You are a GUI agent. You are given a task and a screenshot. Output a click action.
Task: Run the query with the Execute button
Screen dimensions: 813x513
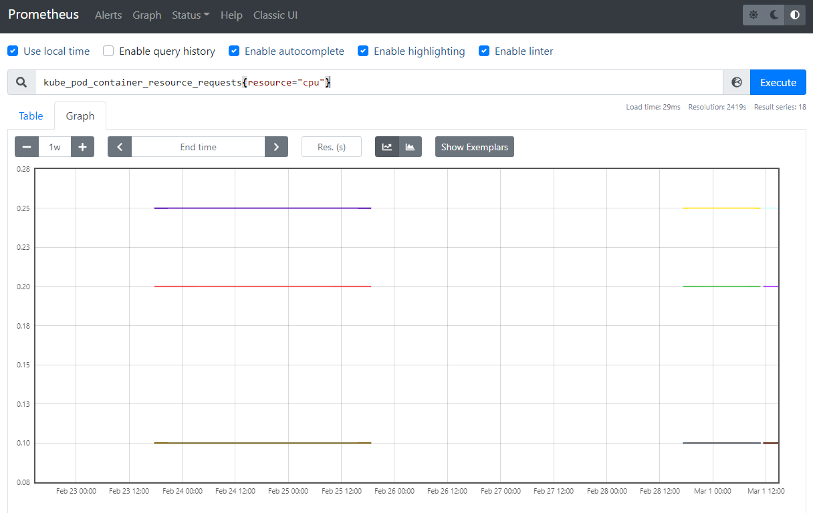point(778,82)
